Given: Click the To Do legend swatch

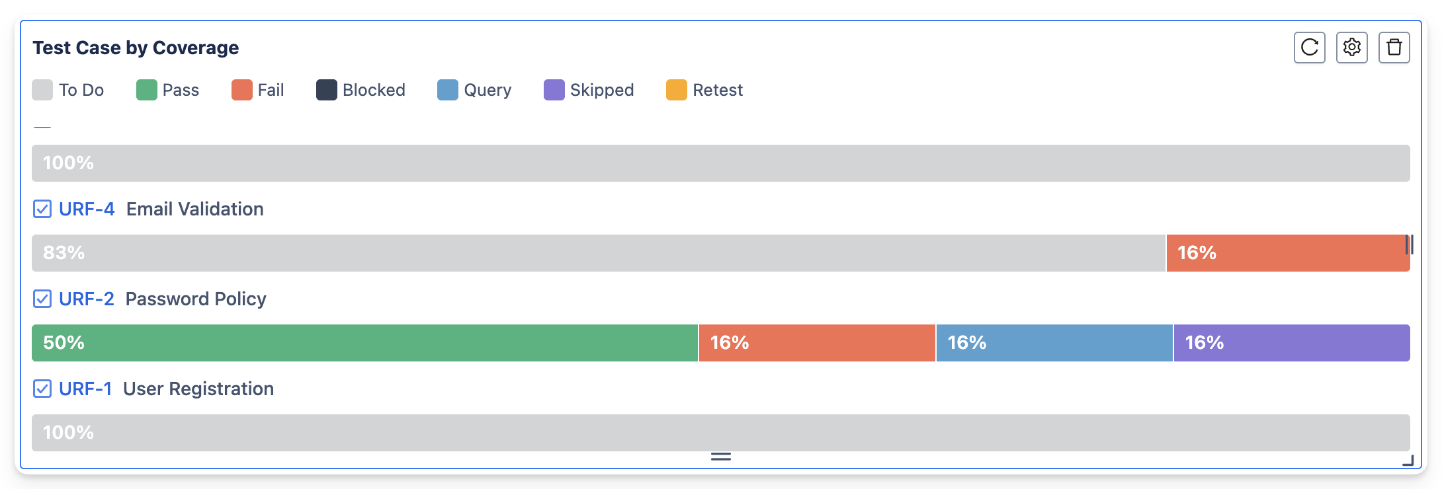Looking at the screenshot, I should [x=42, y=90].
